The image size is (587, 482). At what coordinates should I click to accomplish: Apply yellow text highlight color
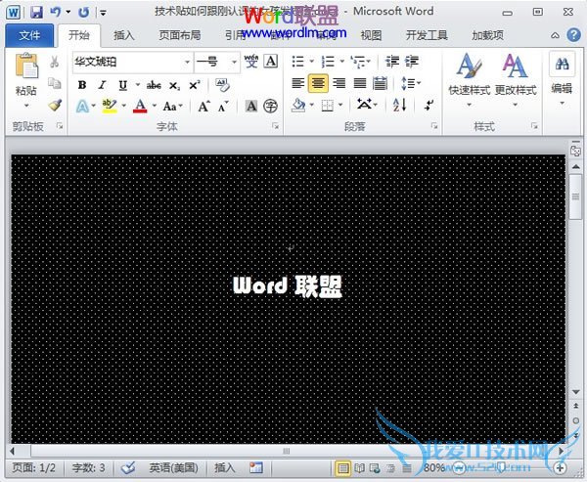(x=109, y=106)
